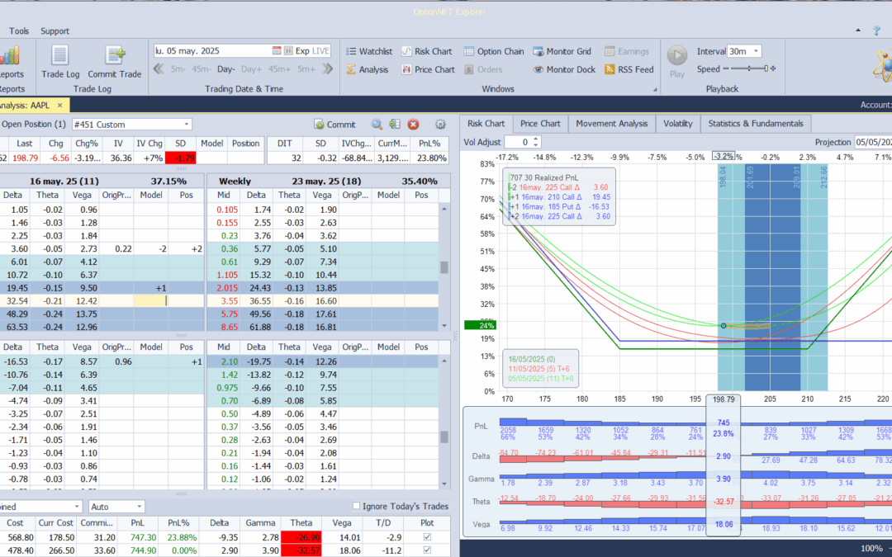The width and height of the screenshot is (892, 557).
Task: Switch to the Movement Analysis tab
Action: [611, 123]
